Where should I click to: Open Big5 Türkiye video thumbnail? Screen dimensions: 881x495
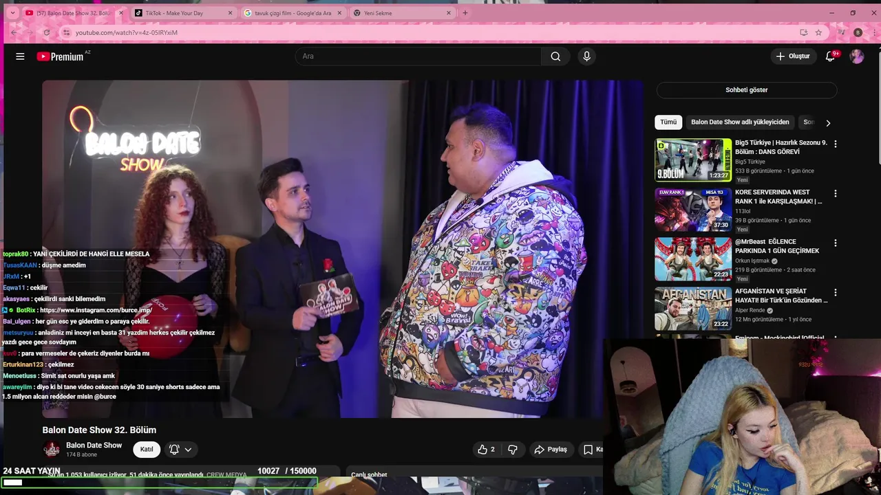tap(693, 159)
